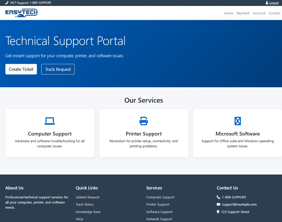Image resolution: width=282 pixels, height=222 pixels.
Task: Click the Create Ticket button
Action: click(21, 69)
